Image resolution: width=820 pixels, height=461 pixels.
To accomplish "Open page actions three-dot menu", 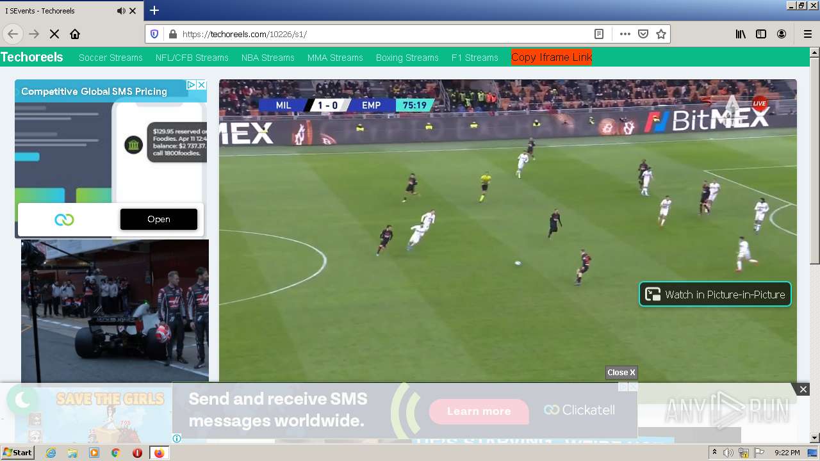I will coord(625,34).
